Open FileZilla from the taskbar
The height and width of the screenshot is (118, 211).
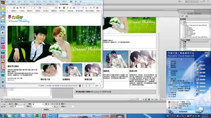coord(44,116)
